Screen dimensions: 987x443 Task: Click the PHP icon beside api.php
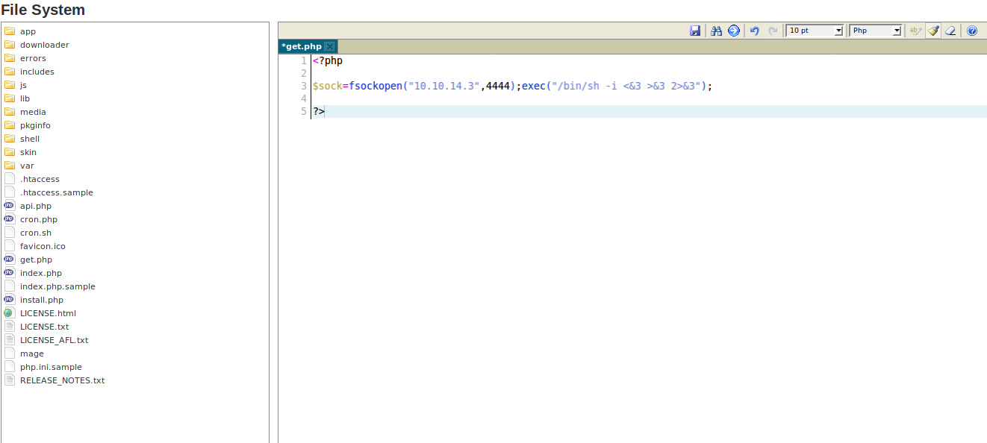pos(9,206)
